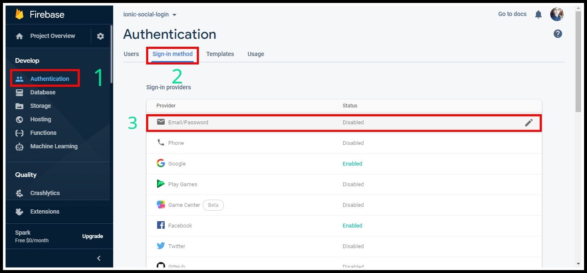The height and width of the screenshot is (273, 587).
Task: Open Hosting in sidebar
Action: pos(41,119)
